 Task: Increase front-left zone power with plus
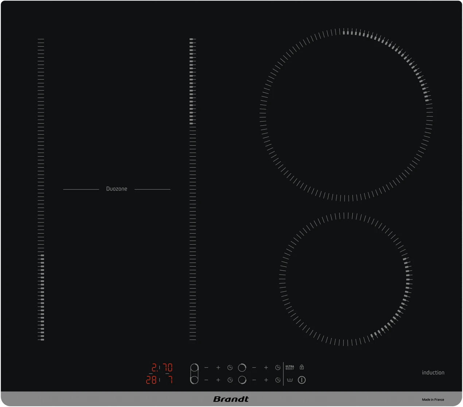(x=218, y=380)
